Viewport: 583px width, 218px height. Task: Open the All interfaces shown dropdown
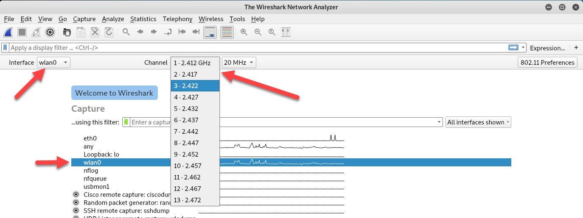click(478, 122)
